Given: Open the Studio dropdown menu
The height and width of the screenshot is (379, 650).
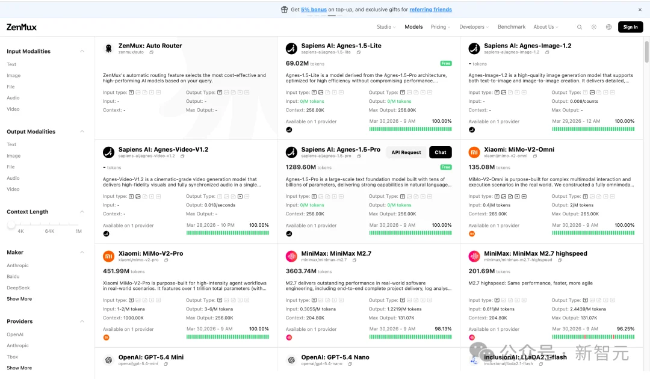Looking at the screenshot, I should (x=386, y=27).
